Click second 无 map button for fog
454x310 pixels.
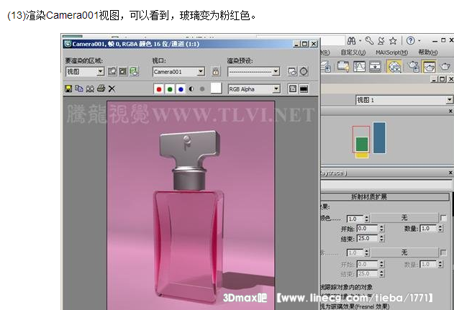[x=404, y=252]
